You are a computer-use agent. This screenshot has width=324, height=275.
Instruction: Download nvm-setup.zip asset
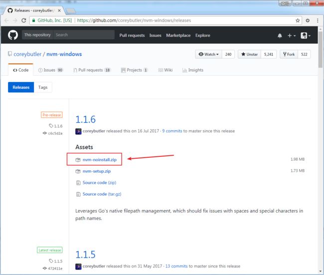coord(97,171)
